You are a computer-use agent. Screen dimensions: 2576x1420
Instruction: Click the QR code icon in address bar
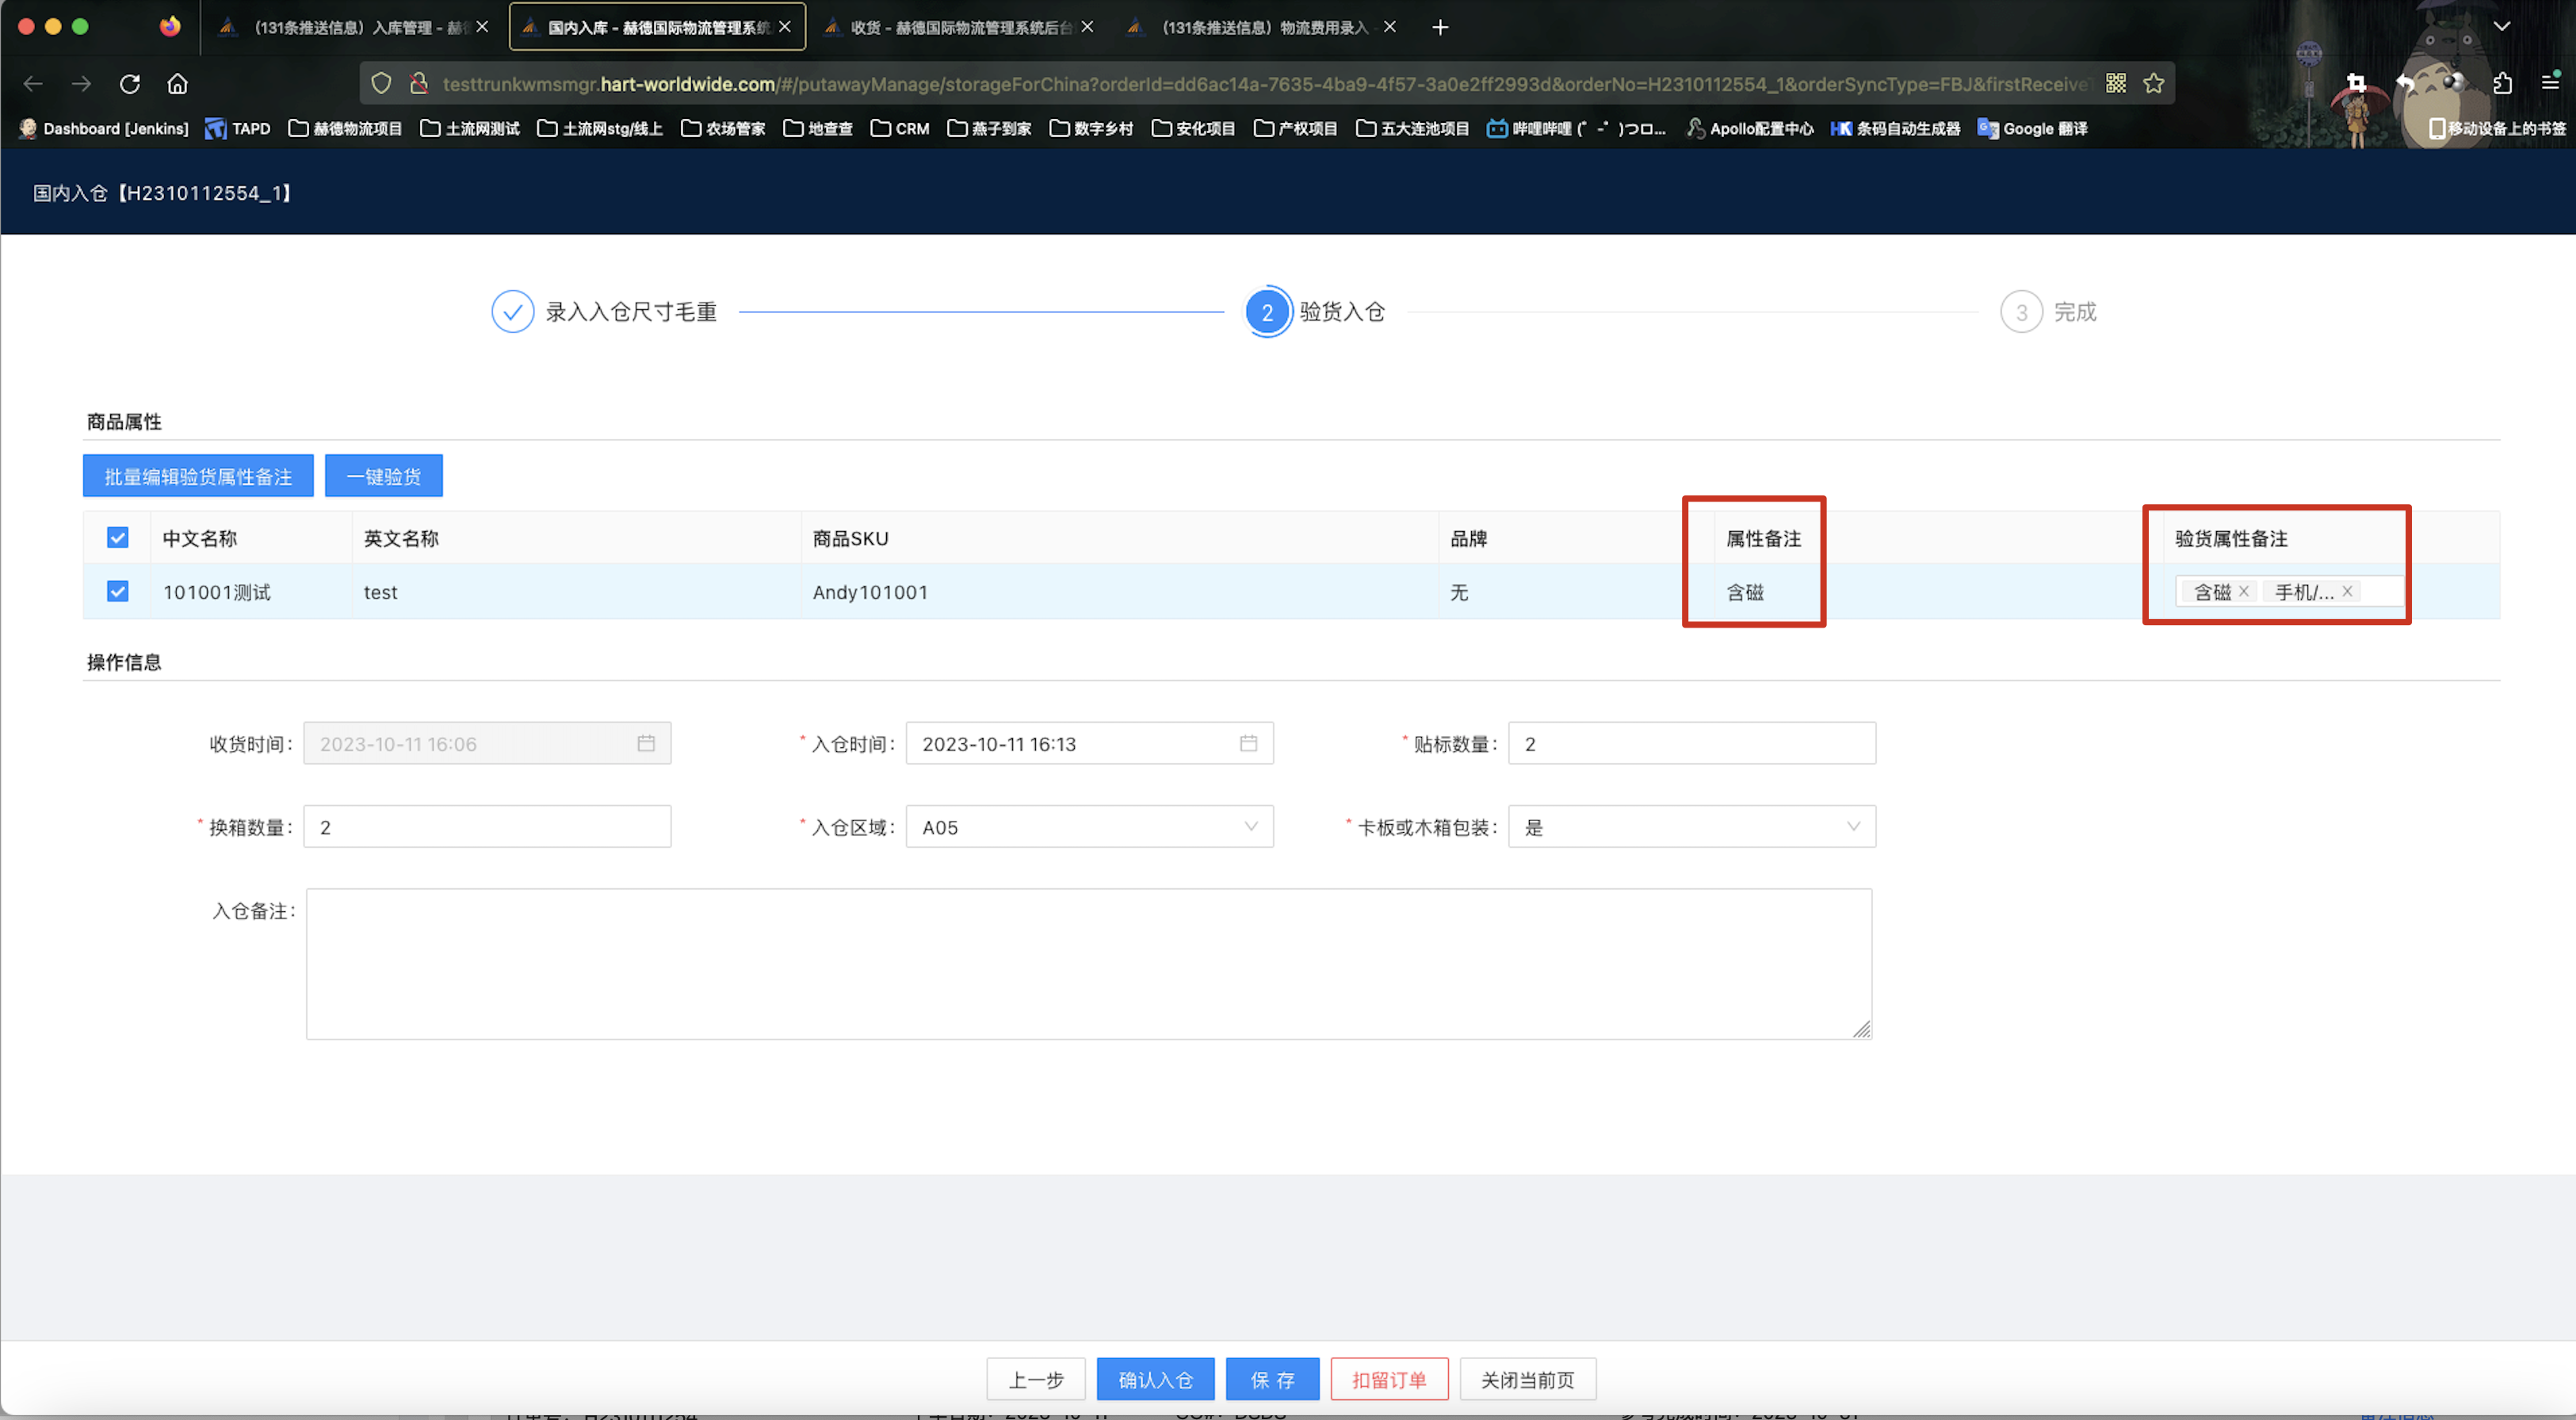coord(2116,84)
